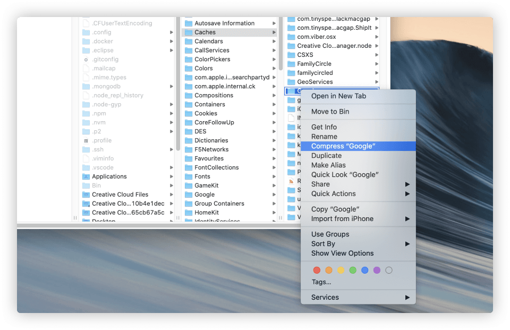Select Show View Options entry
This screenshot has height=330, width=510.
click(342, 253)
